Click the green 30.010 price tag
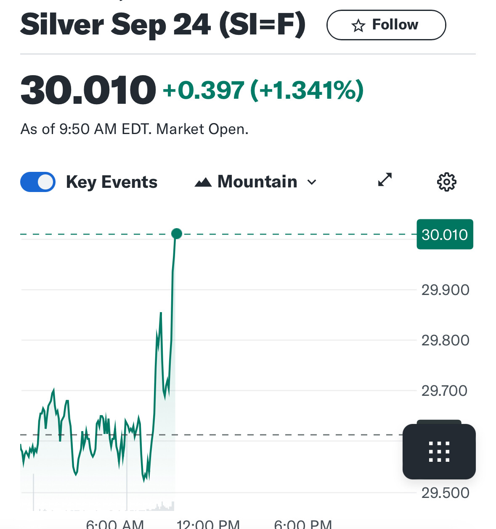The height and width of the screenshot is (529, 496). point(445,234)
